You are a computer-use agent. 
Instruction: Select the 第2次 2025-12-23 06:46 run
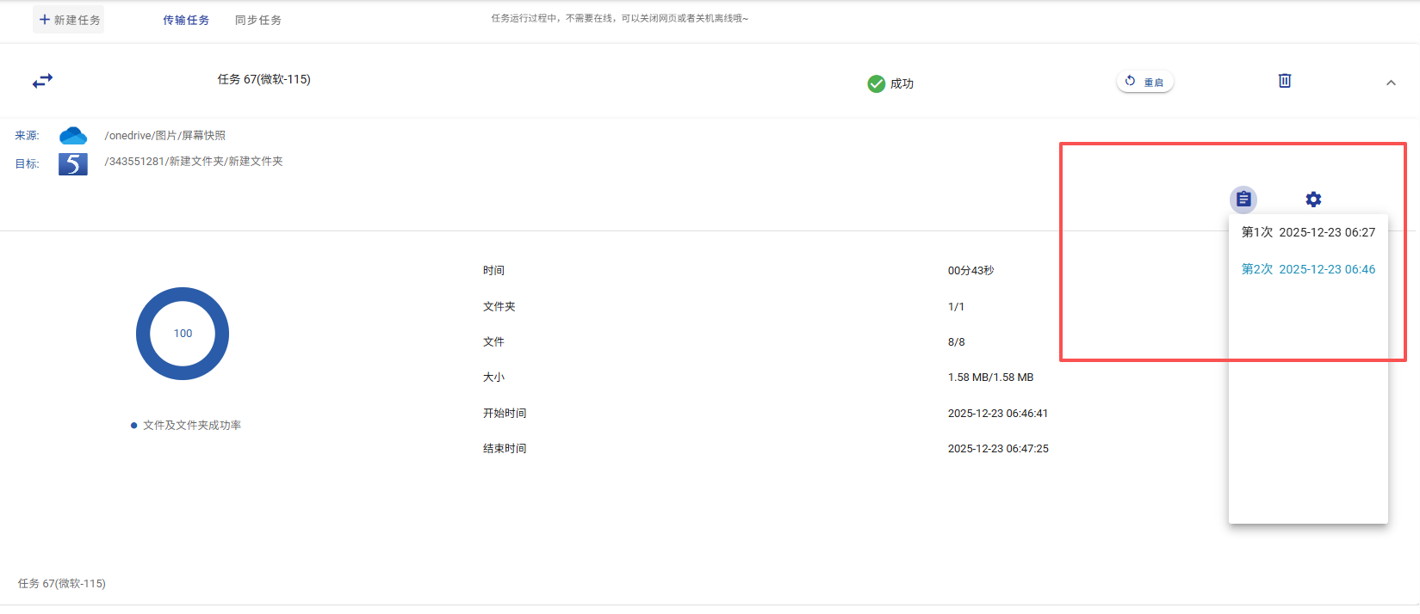(1307, 269)
